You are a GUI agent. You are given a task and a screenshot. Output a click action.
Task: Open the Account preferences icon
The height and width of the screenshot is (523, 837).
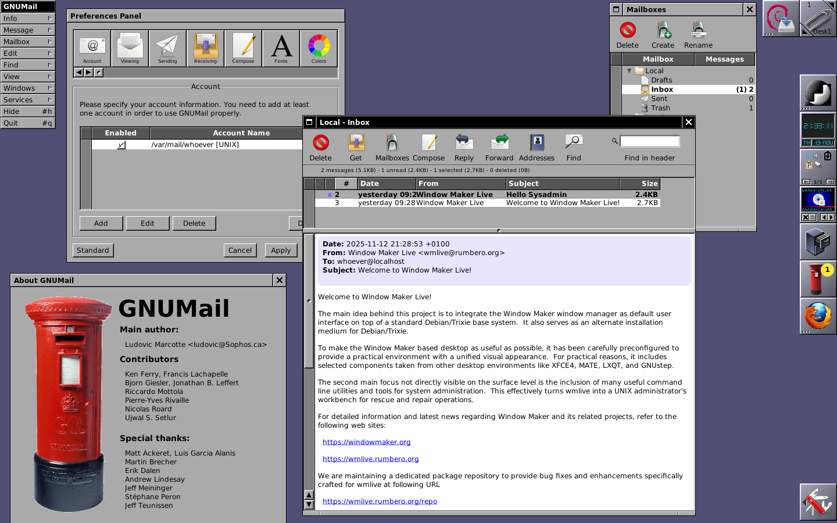pyautogui.click(x=92, y=48)
